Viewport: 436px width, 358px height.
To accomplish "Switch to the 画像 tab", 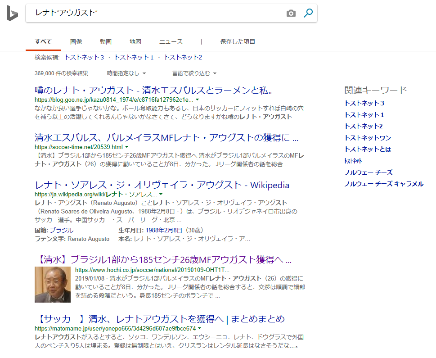I will pyautogui.click(x=76, y=42).
